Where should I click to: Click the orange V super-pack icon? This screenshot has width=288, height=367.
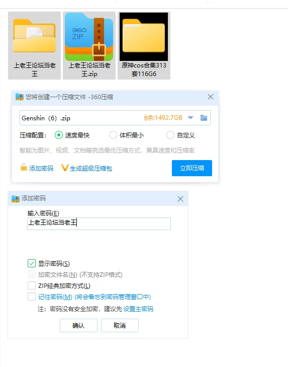(65, 168)
